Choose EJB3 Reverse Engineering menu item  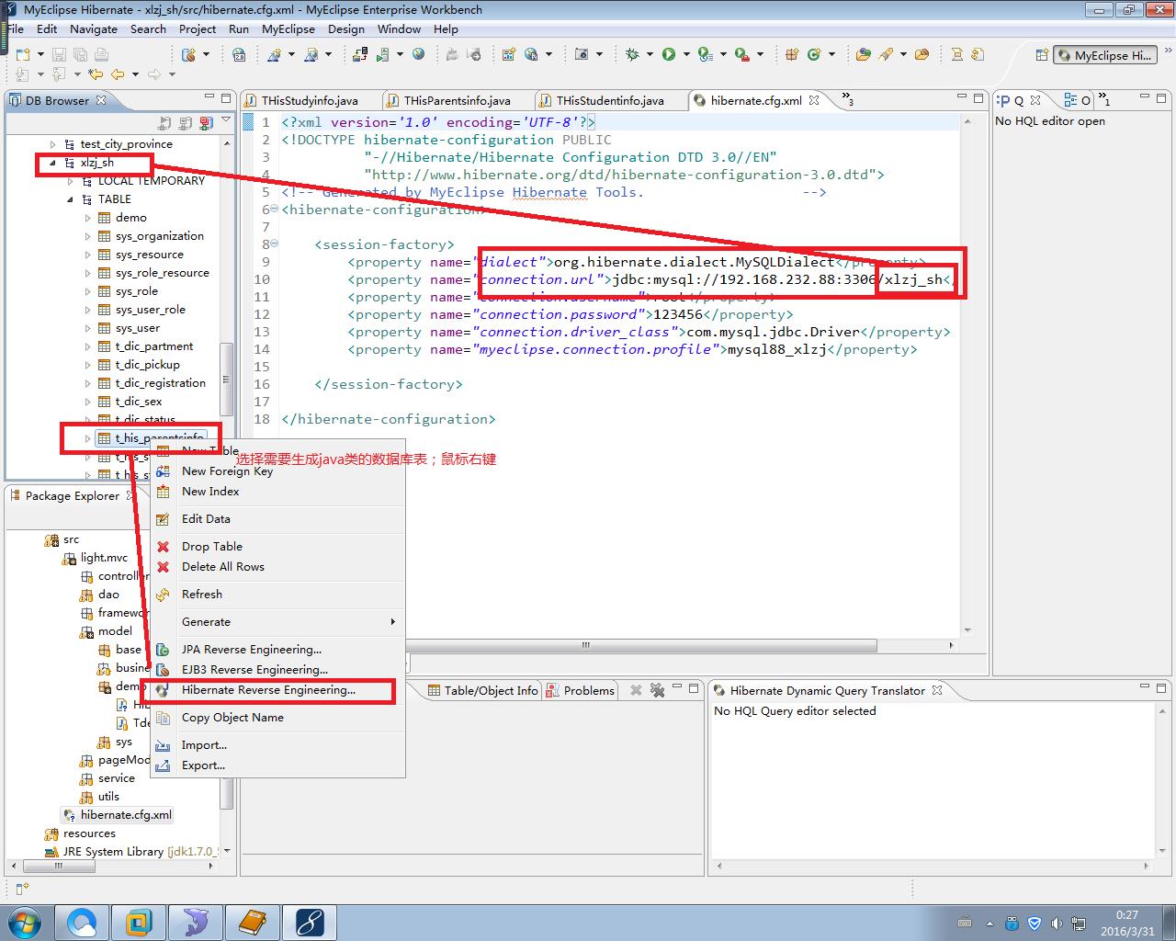pyautogui.click(x=277, y=670)
